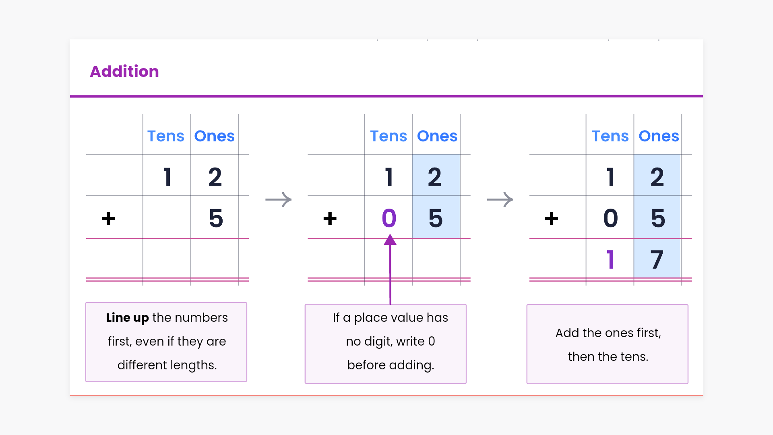This screenshot has height=435, width=773.
Task: Click the purple upward-pointing arrow
Action: 390,270
